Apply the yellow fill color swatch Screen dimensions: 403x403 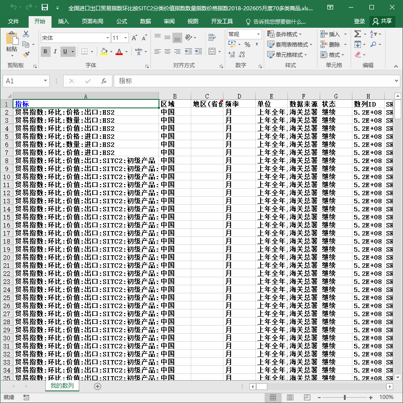(x=104, y=51)
